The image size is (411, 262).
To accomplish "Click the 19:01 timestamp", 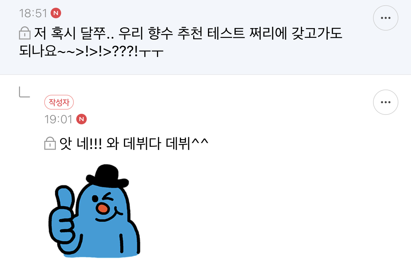I will point(58,119).
